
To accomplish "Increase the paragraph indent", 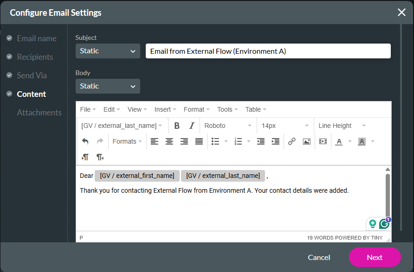I will click(275, 141).
